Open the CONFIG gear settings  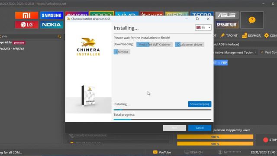[x=271, y=36]
